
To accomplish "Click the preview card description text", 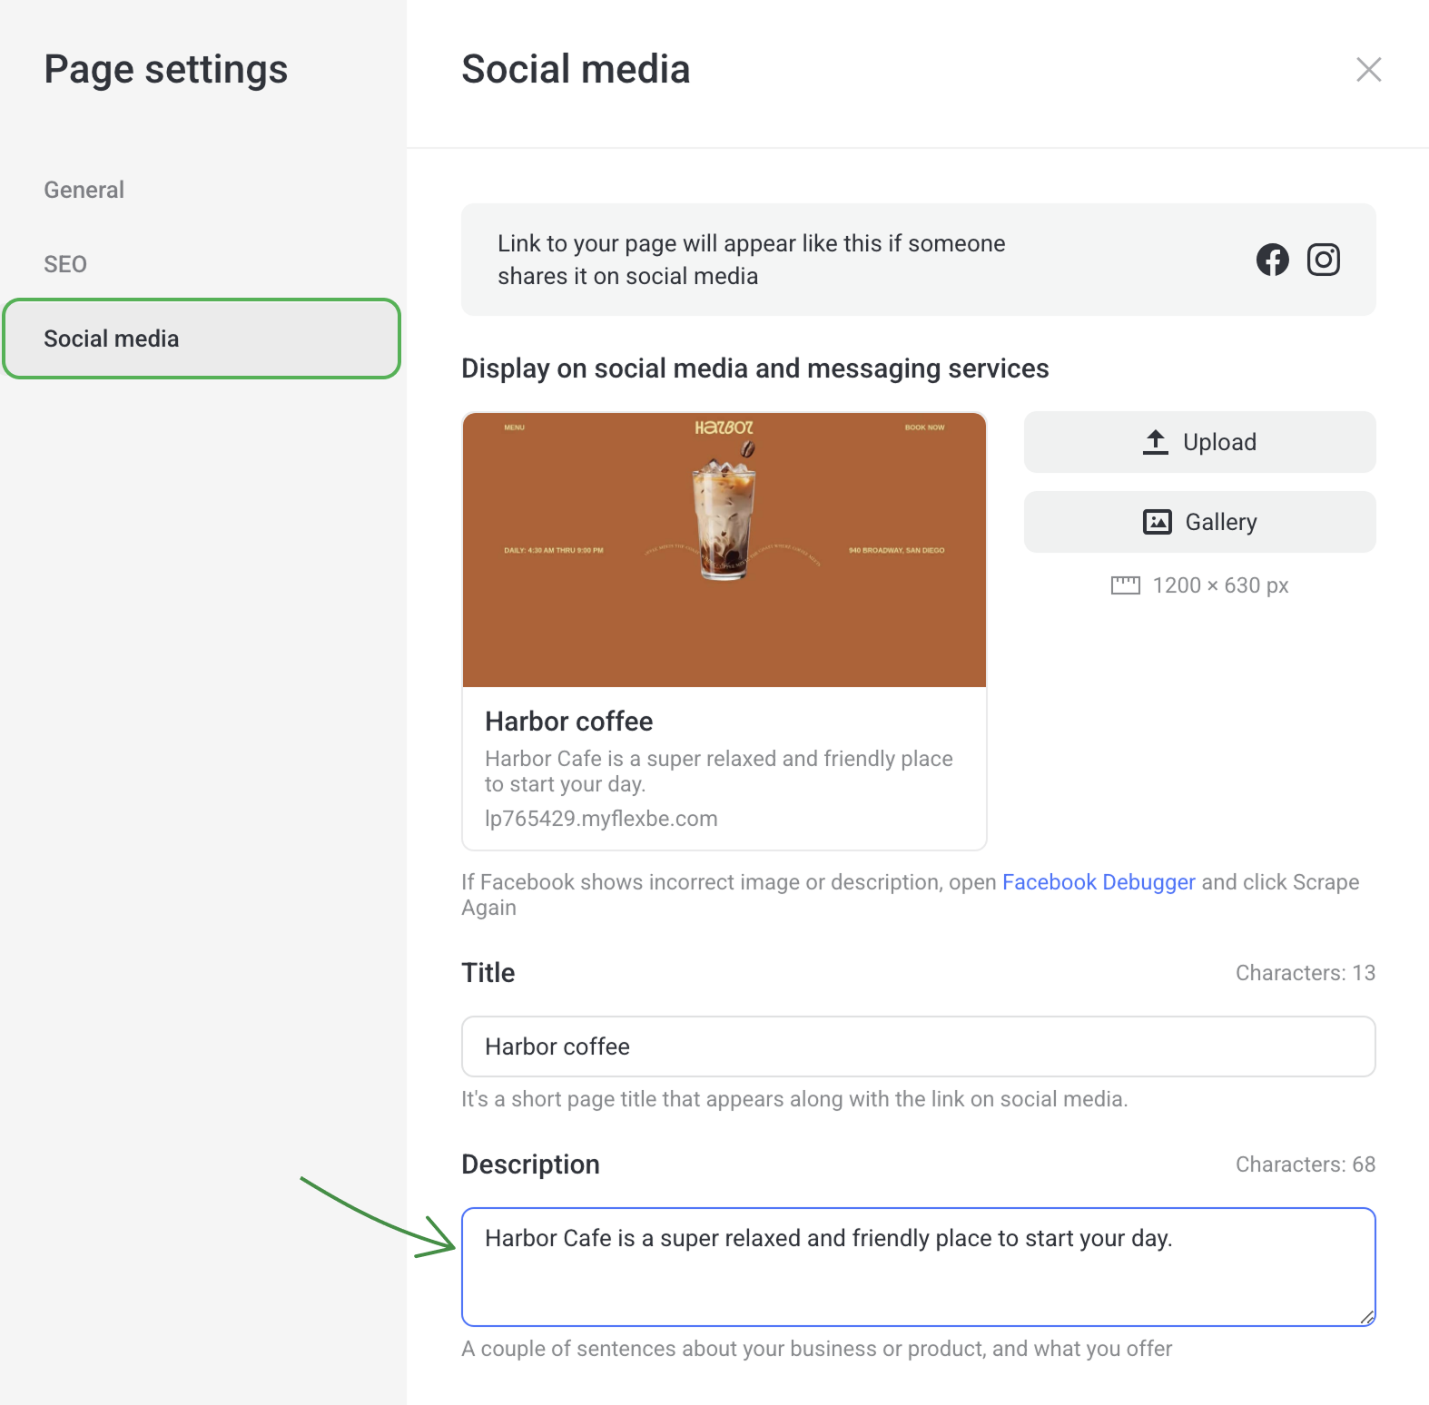I will (x=718, y=771).
